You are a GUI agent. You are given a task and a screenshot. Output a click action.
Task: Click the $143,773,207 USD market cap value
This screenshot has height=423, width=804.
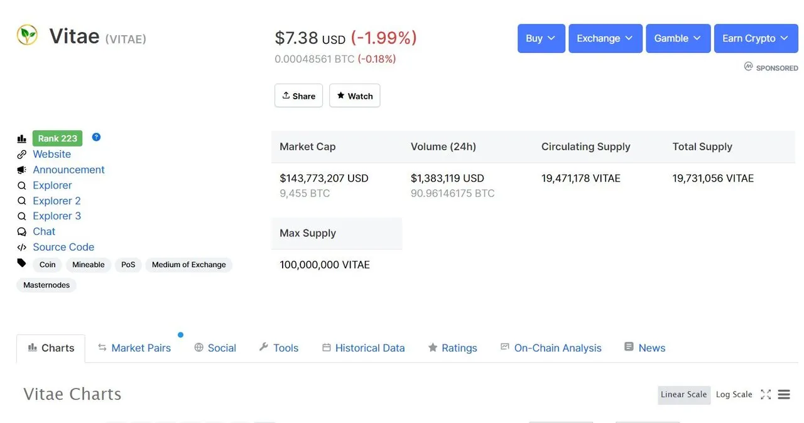(x=324, y=179)
